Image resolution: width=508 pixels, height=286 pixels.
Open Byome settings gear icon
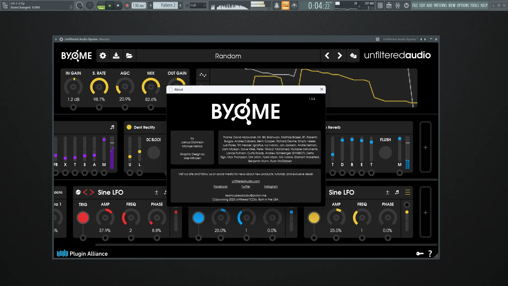coord(103,56)
